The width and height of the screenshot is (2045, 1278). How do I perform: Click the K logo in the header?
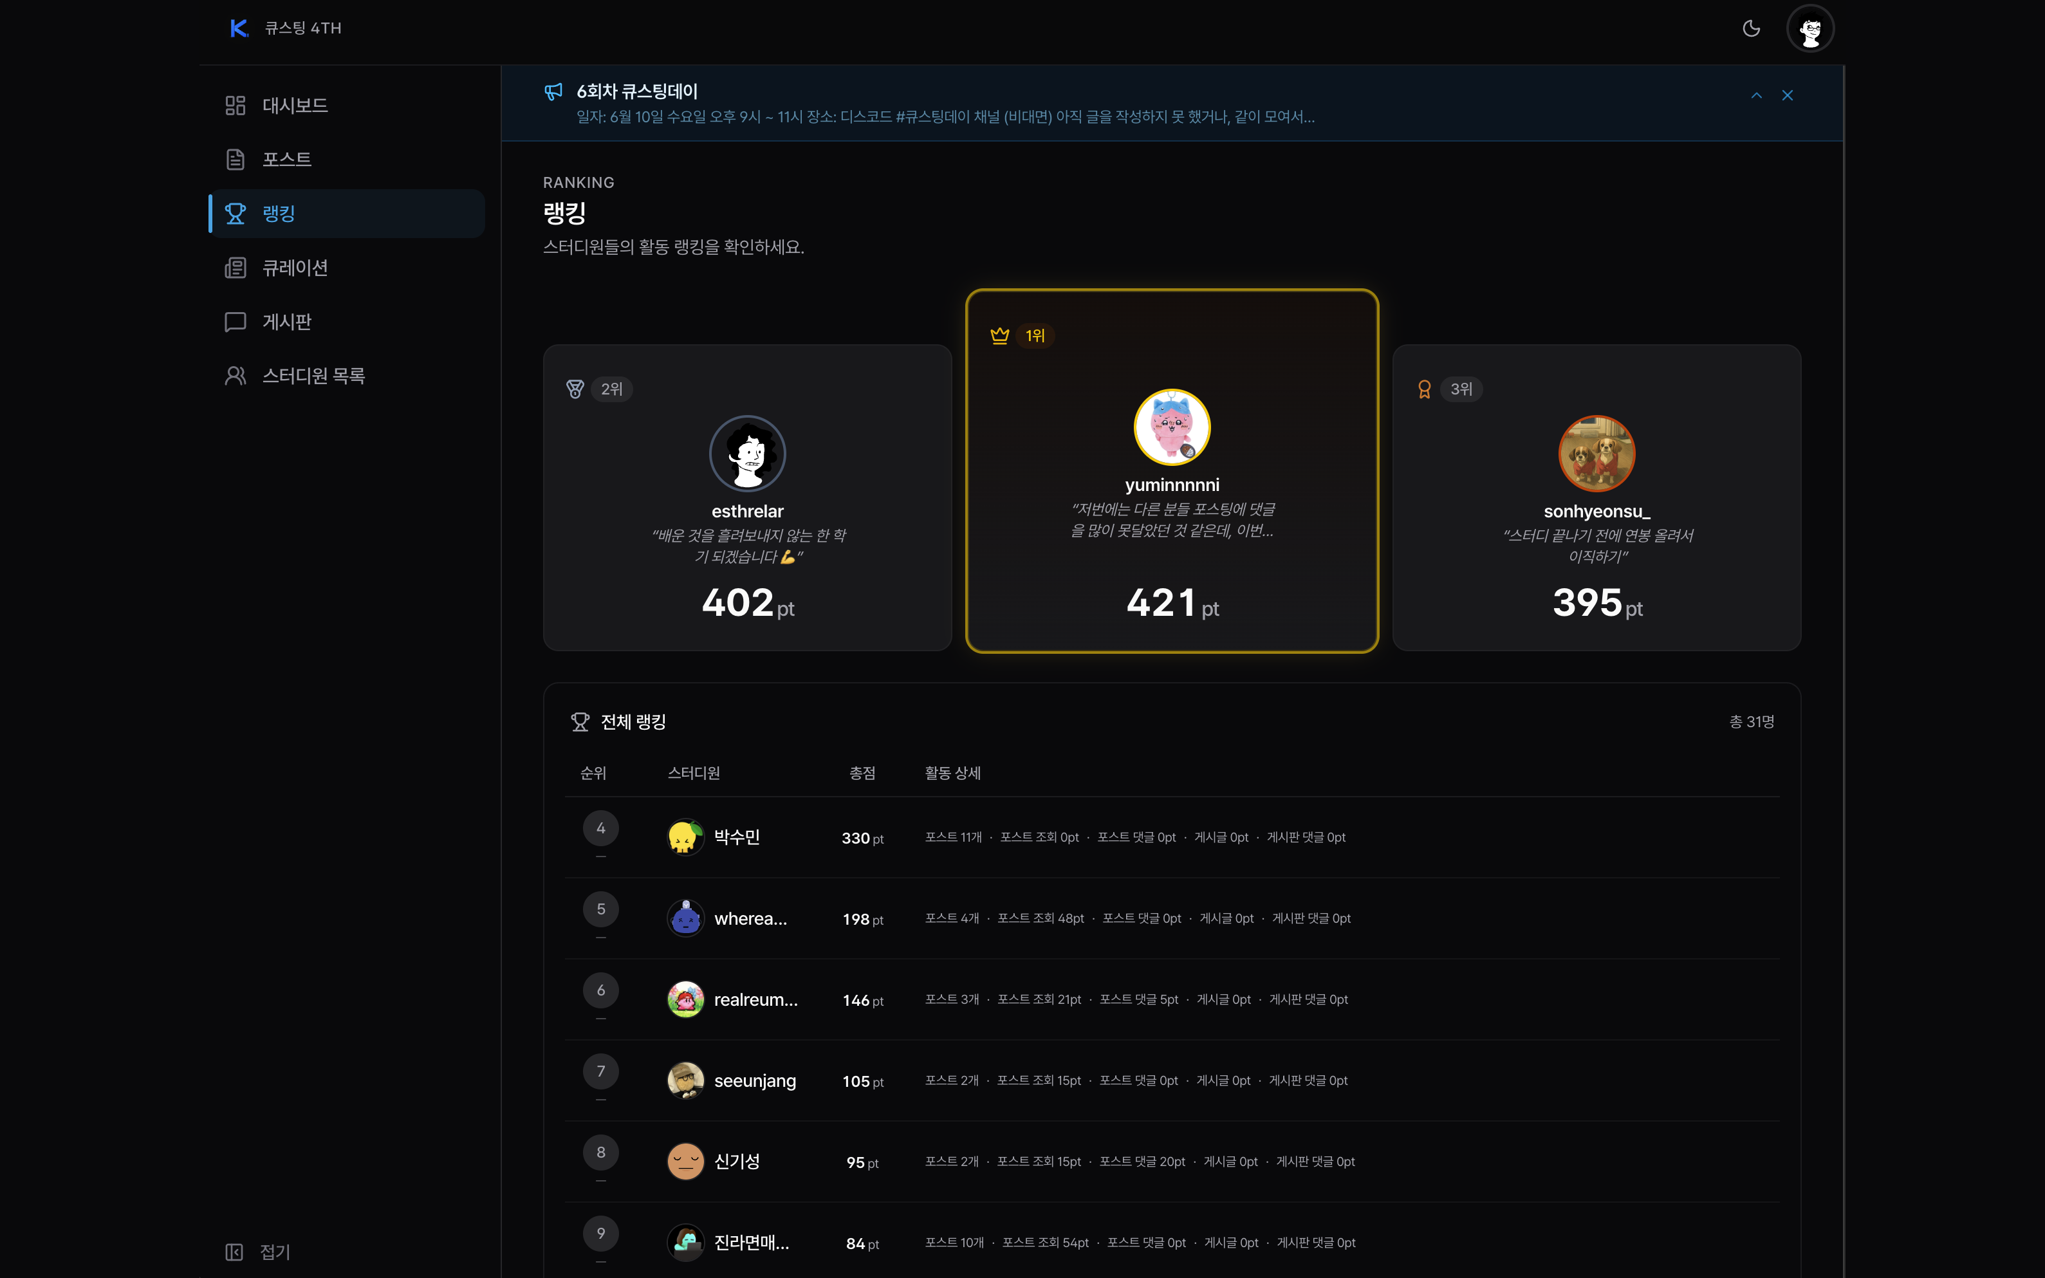[x=239, y=28]
